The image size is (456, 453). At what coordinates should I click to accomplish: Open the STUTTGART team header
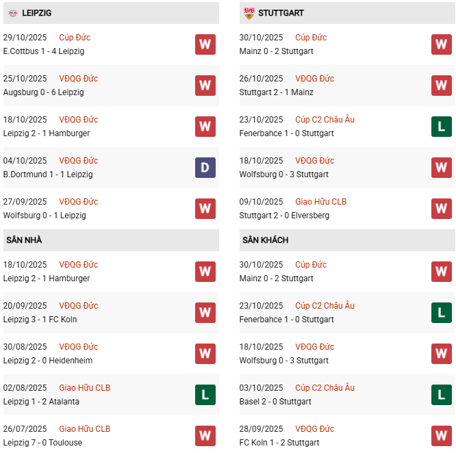(x=281, y=13)
